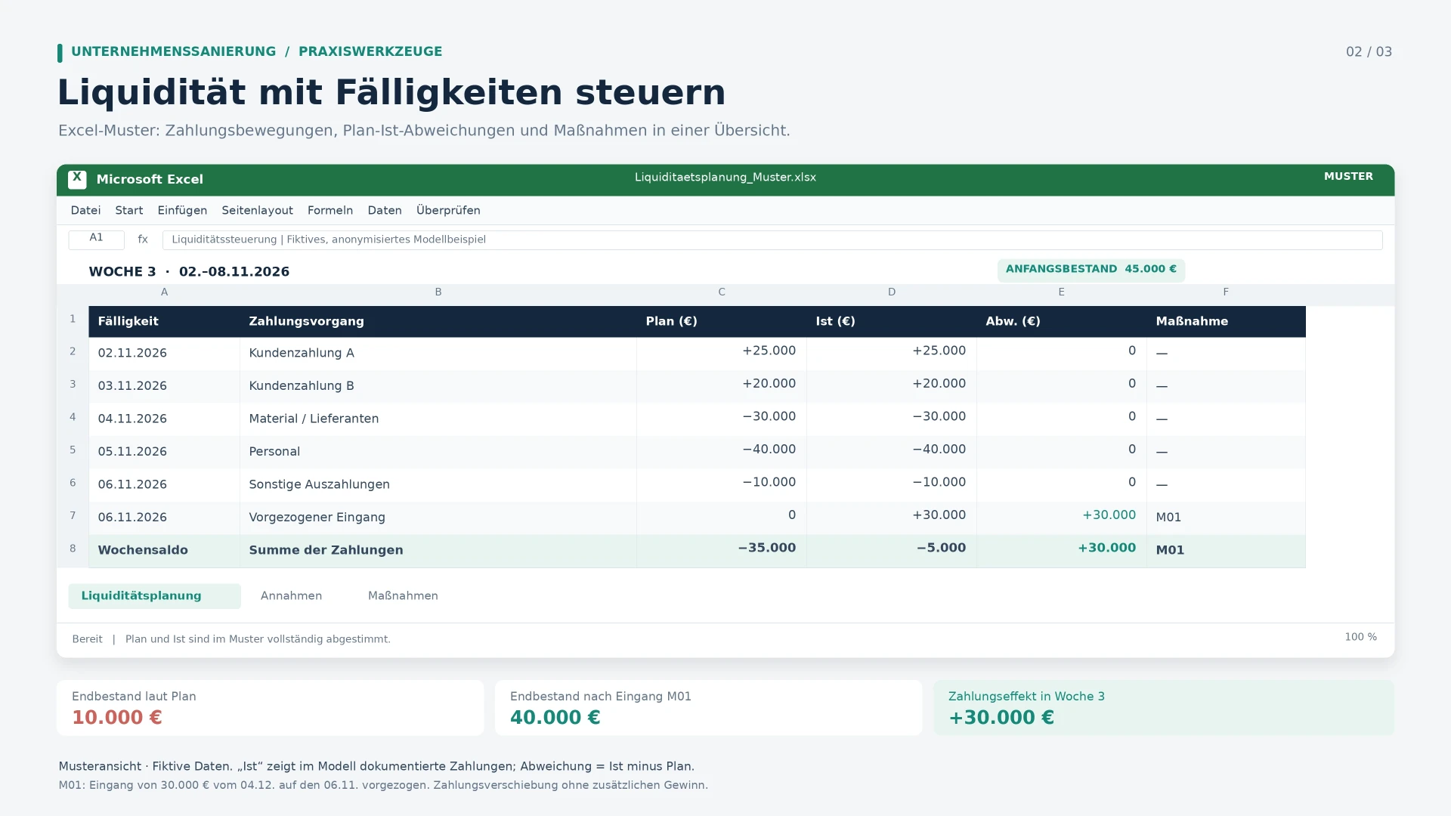Click the Maßnahme header cell
This screenshot has width=1451, height=816.
pyautogui.click(x=1226, y=321)
